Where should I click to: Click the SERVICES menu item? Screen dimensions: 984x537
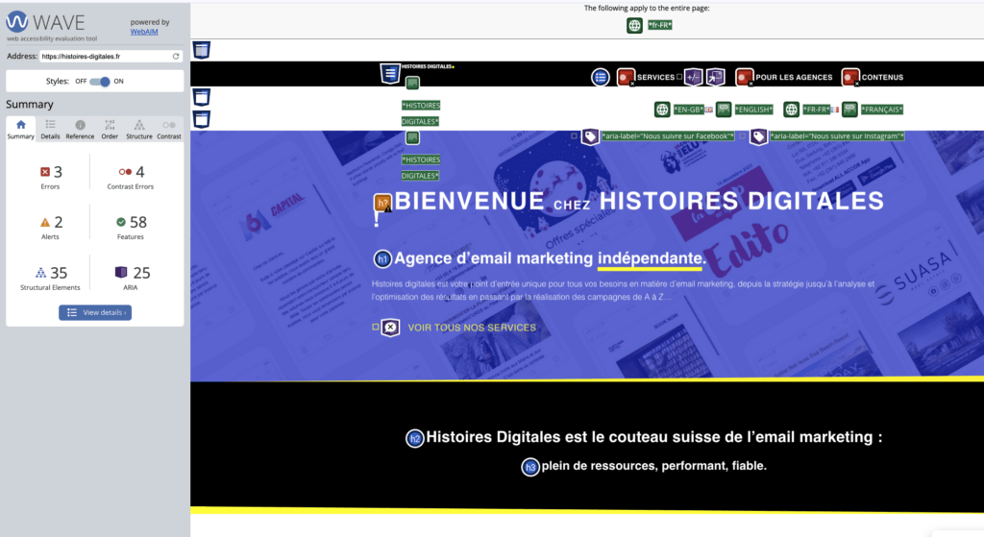(655, 77)
